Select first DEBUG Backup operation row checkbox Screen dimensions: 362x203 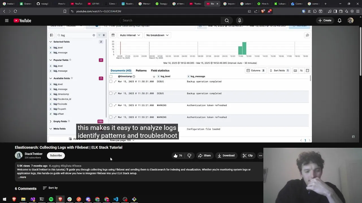pyautogui.click(x=111, y=81)
